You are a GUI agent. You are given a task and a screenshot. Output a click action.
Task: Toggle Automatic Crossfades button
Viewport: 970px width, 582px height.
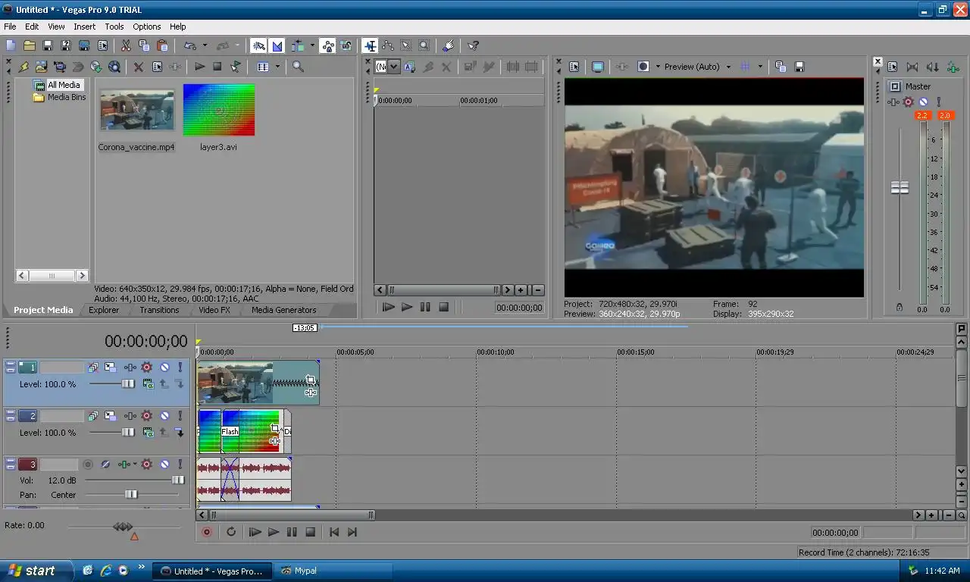pyautogui.click(x=277, y=46)
